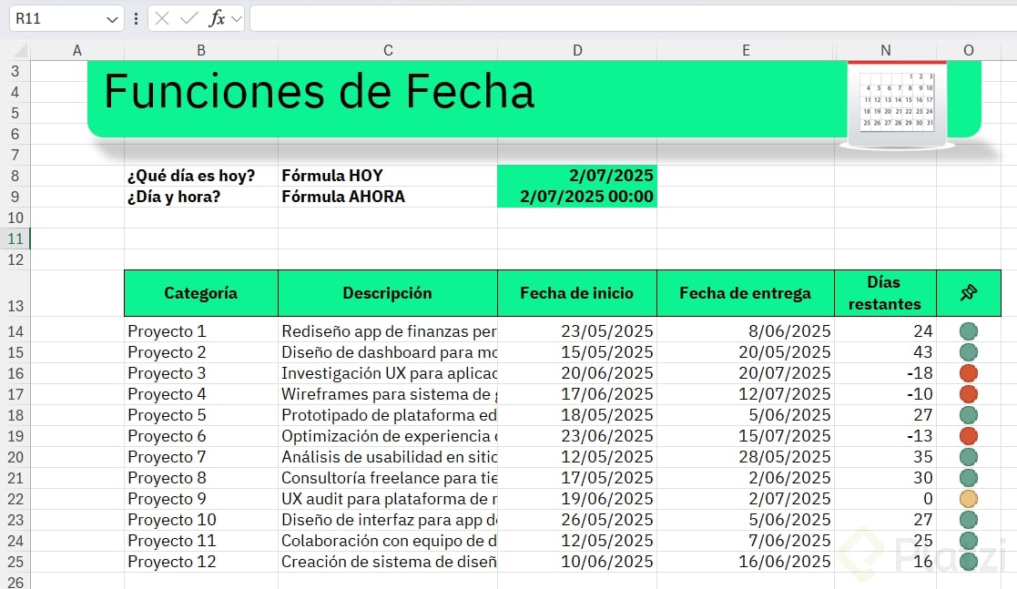Viewport: 1017px width, 589px height.
Task: Select row 13 header
Action: [x=15, y=293]
